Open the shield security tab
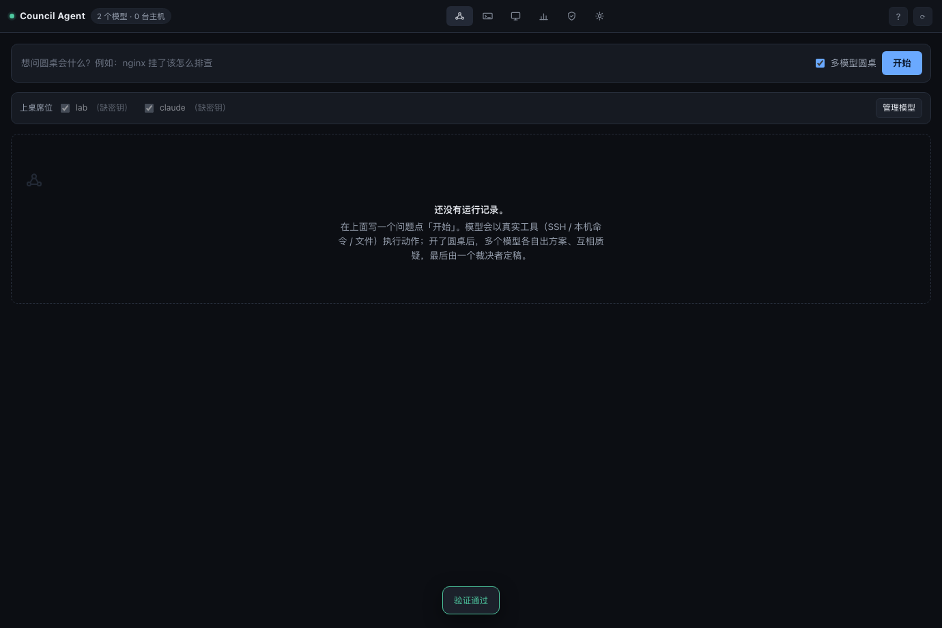942x628 pixels. click(x=571, y=16)
